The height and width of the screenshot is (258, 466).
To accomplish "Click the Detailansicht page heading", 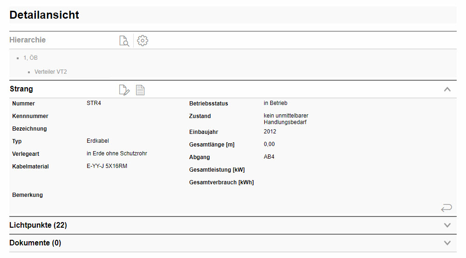I will click(x=44, y=15).
